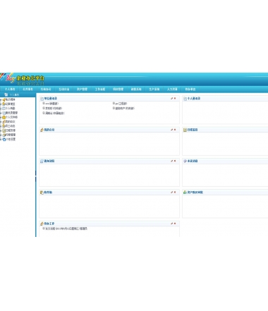
Task: Open the 人力资源 navigation menu
Action: (x=172, y=90)
